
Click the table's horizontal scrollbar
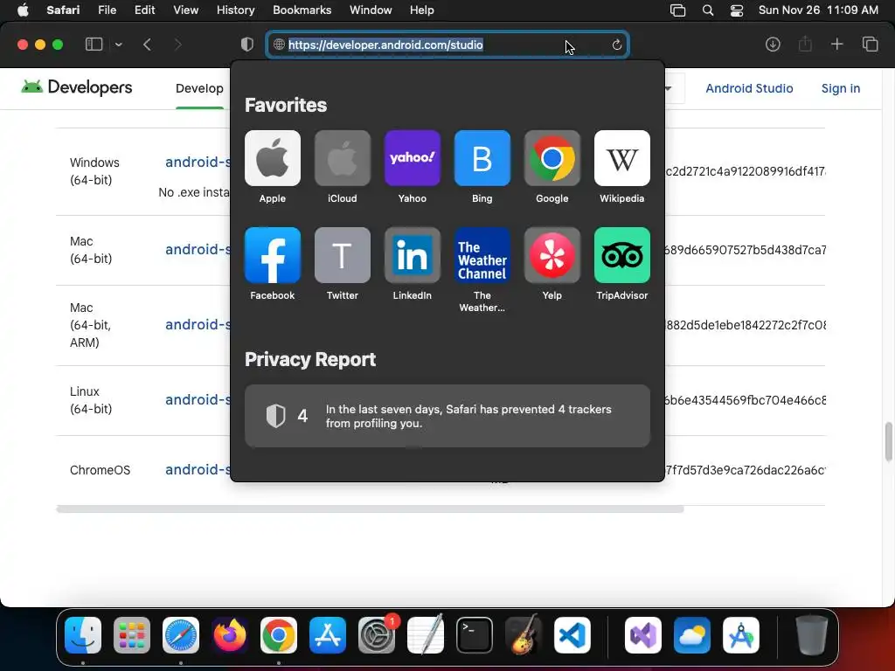(370, 509)
